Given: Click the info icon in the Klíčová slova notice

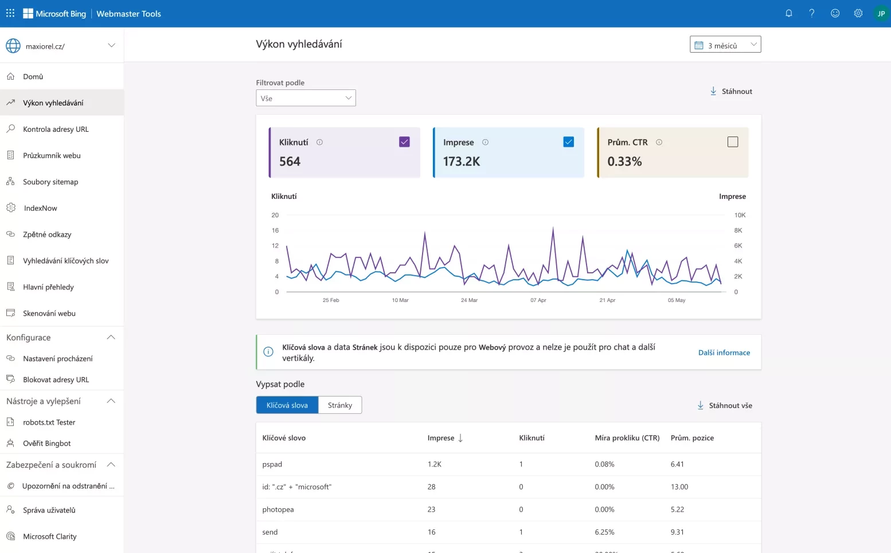Looking at the screenshot, I should click(x=268, y=352).
